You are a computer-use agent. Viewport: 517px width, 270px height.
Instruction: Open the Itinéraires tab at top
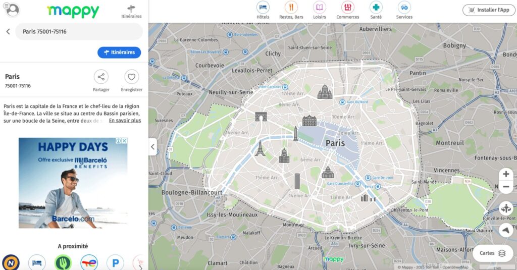click(131, 11)
